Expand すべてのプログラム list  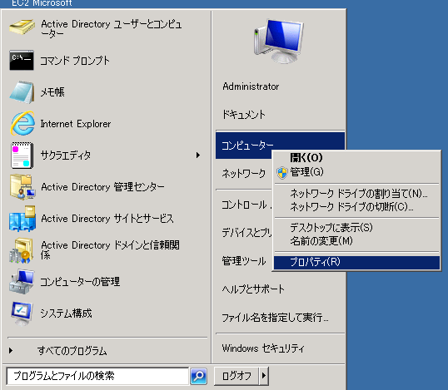point(72,350)
